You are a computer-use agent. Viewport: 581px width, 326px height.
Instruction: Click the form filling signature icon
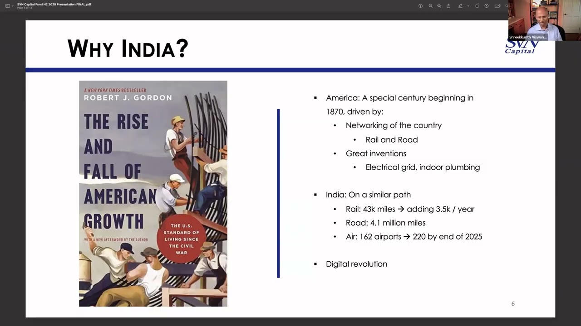[497, 6]
